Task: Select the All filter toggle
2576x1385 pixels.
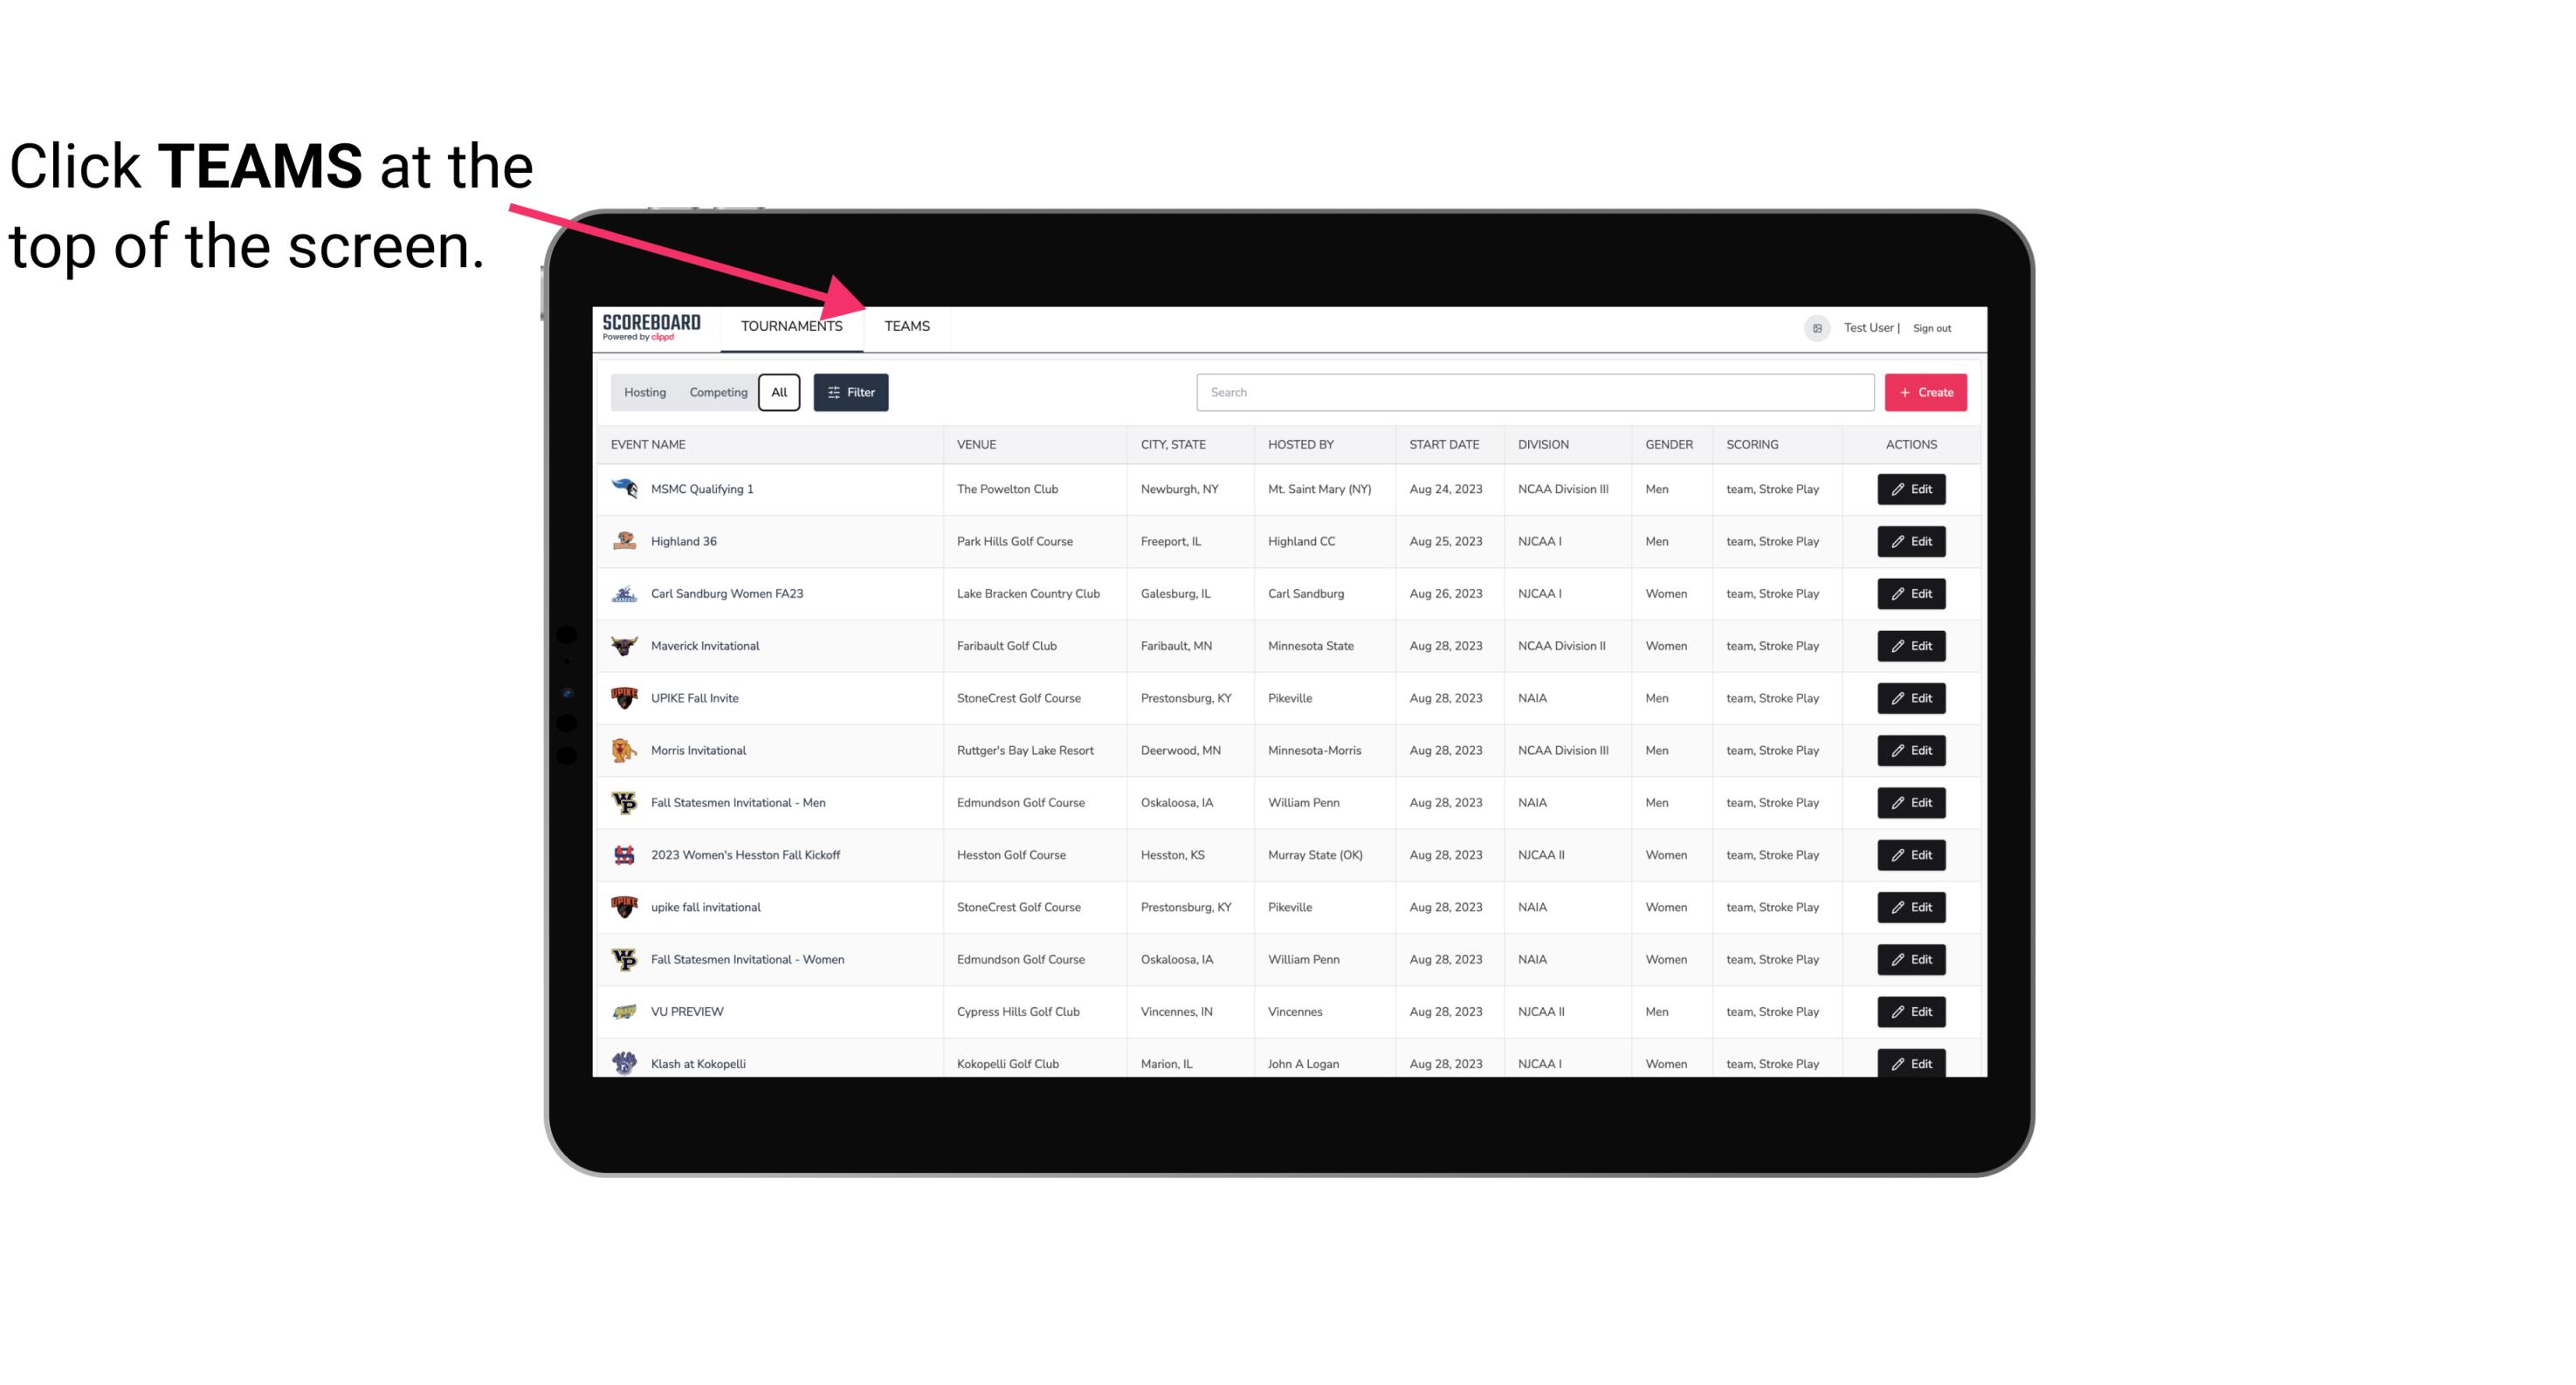Action: coord(780,393)
